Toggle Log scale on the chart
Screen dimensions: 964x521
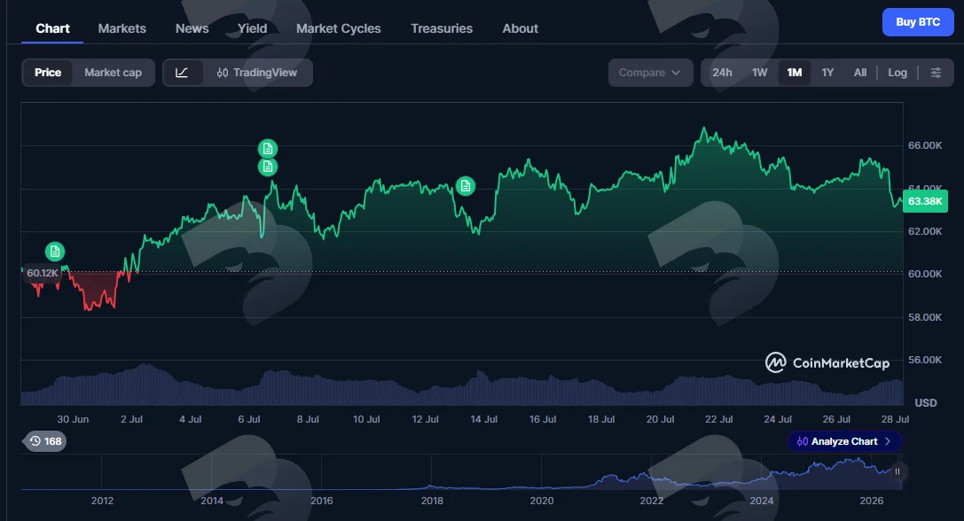pos(897,73)
